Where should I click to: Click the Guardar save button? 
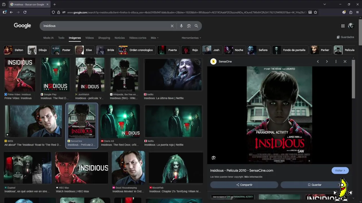(314, 185)
